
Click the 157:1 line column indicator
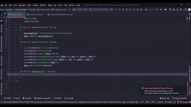[142, 102]
